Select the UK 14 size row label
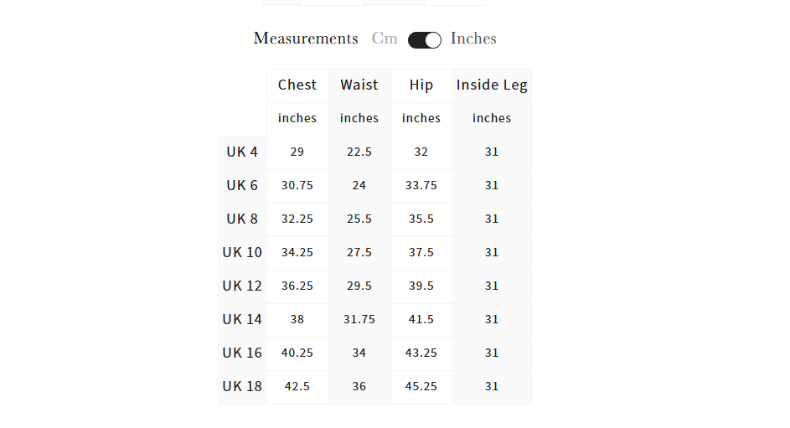The height and width of the screenshot is (428, 790). tap(242, 320)
